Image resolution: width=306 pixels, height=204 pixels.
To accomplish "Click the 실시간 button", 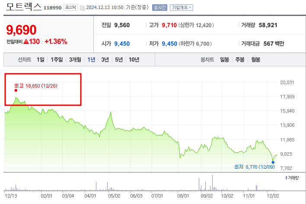I will 159,8.
